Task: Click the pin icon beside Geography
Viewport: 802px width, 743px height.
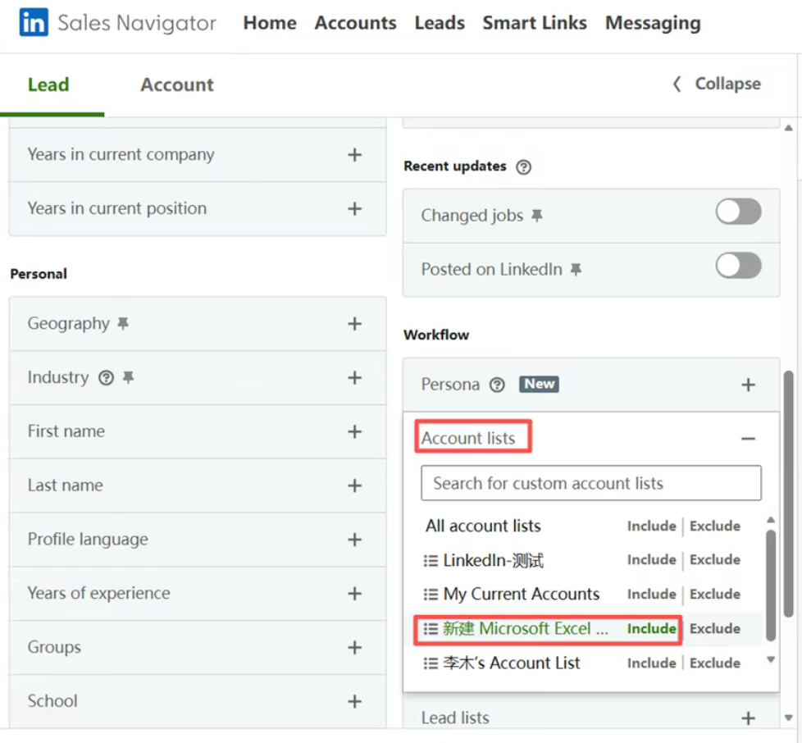Action: pyautogui.click(x=123, y=324)
